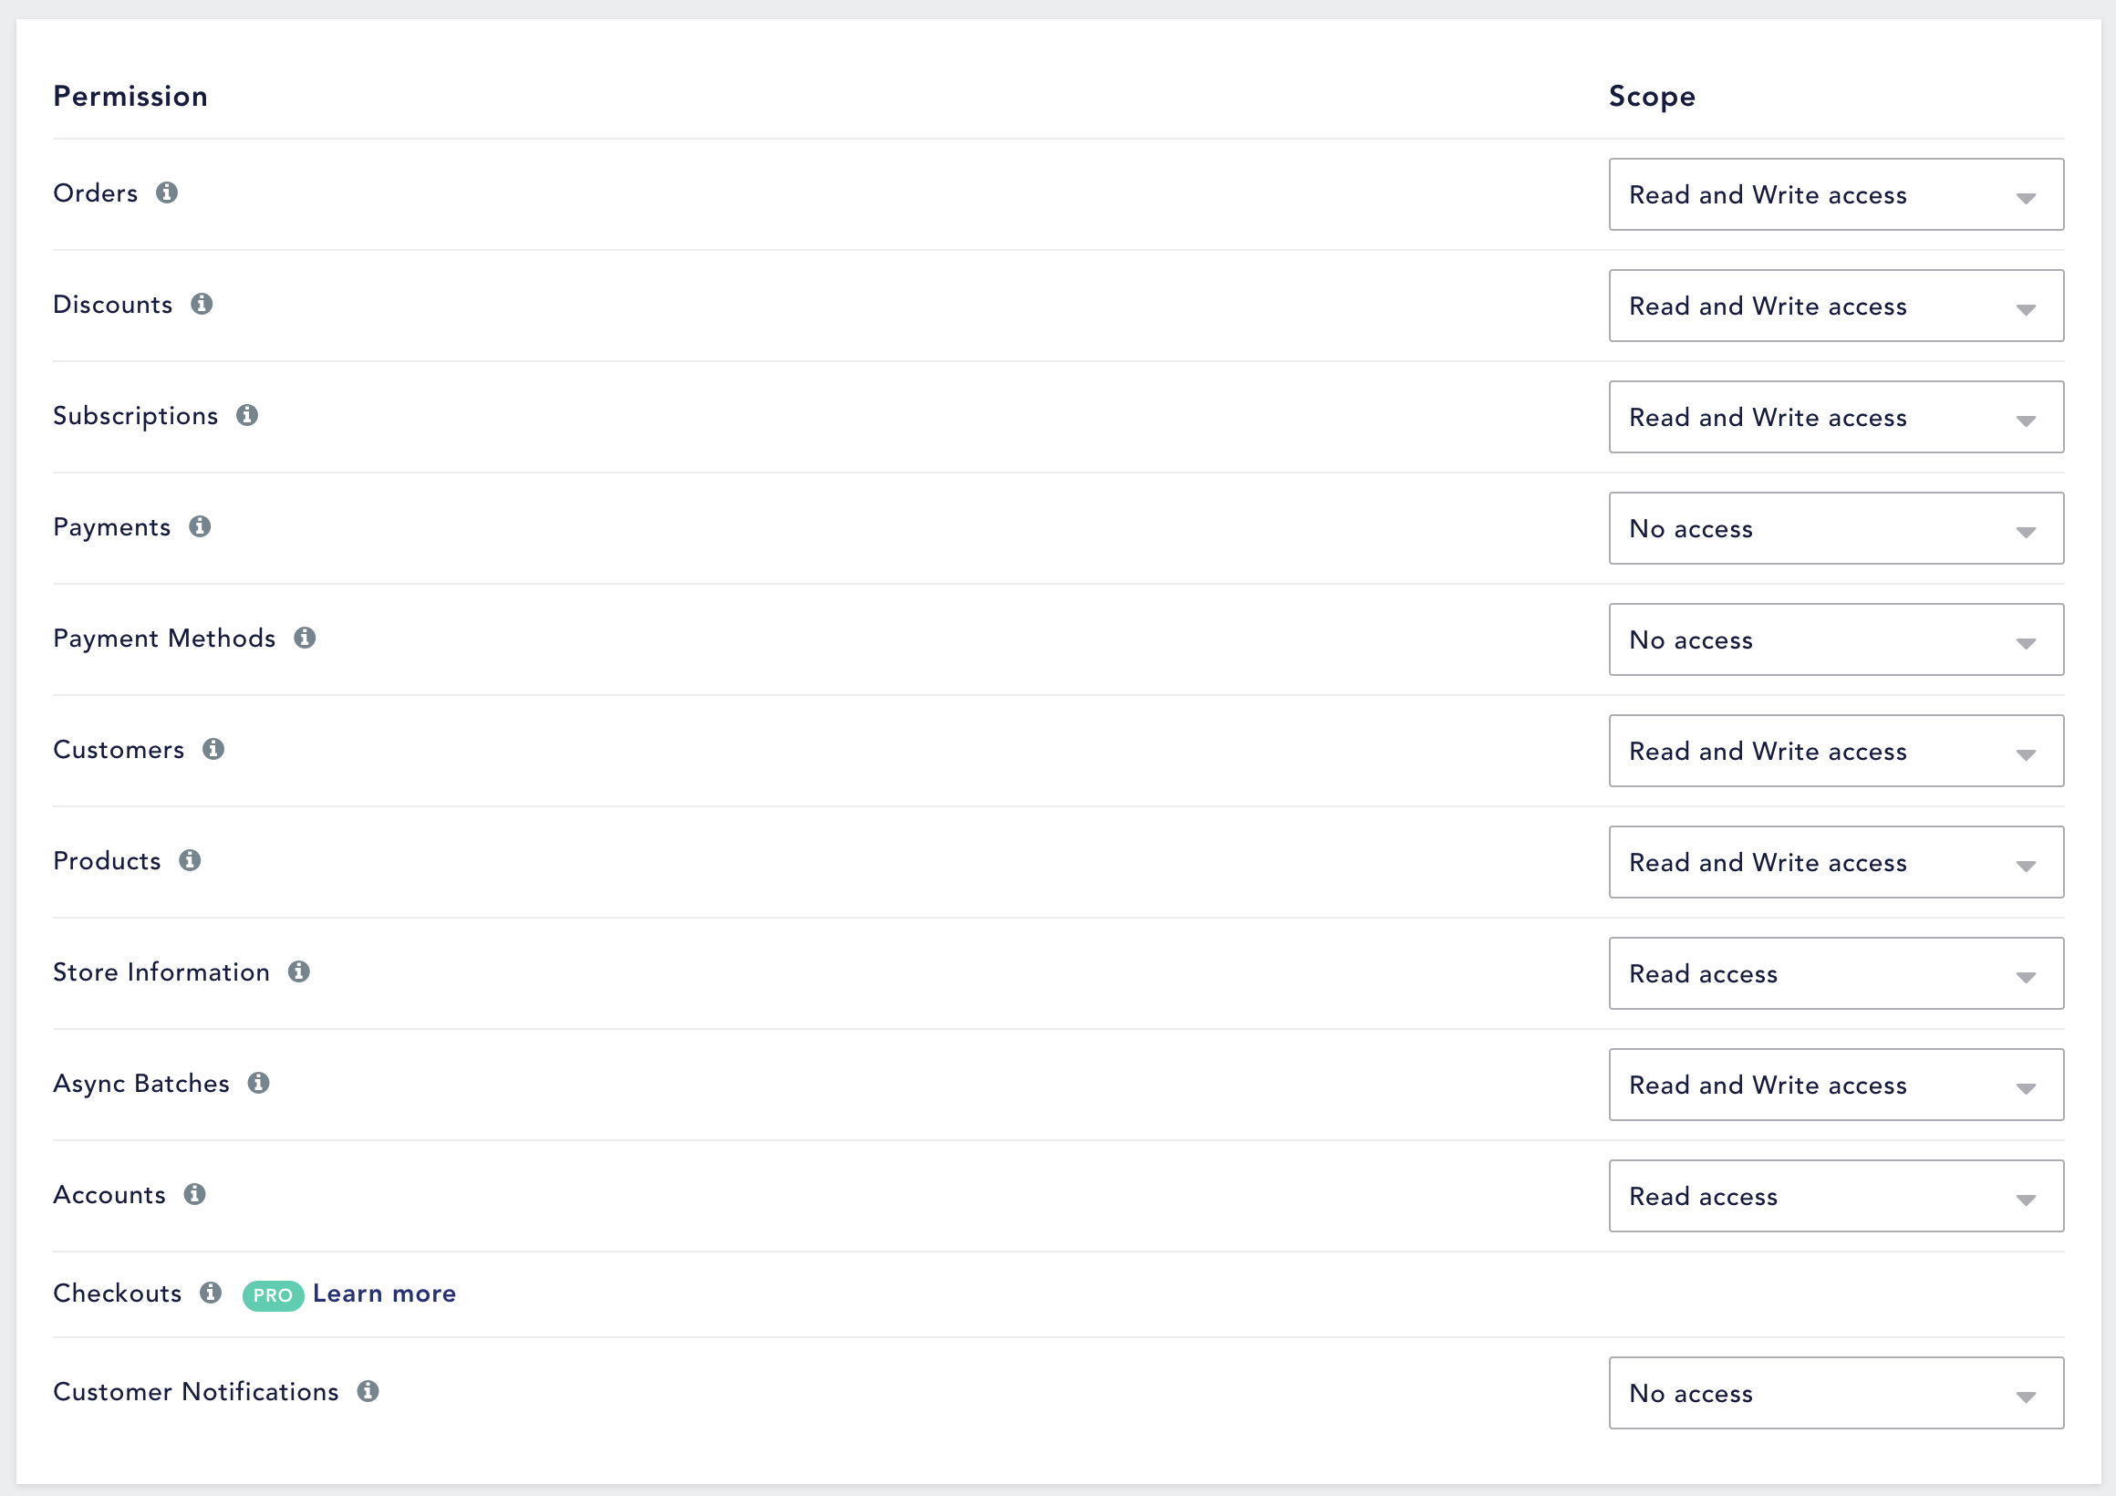Expand the Store Information scope dropdown
Image resolution: width=2116 pixels, height=1496 pixels.
(1836, 973)
